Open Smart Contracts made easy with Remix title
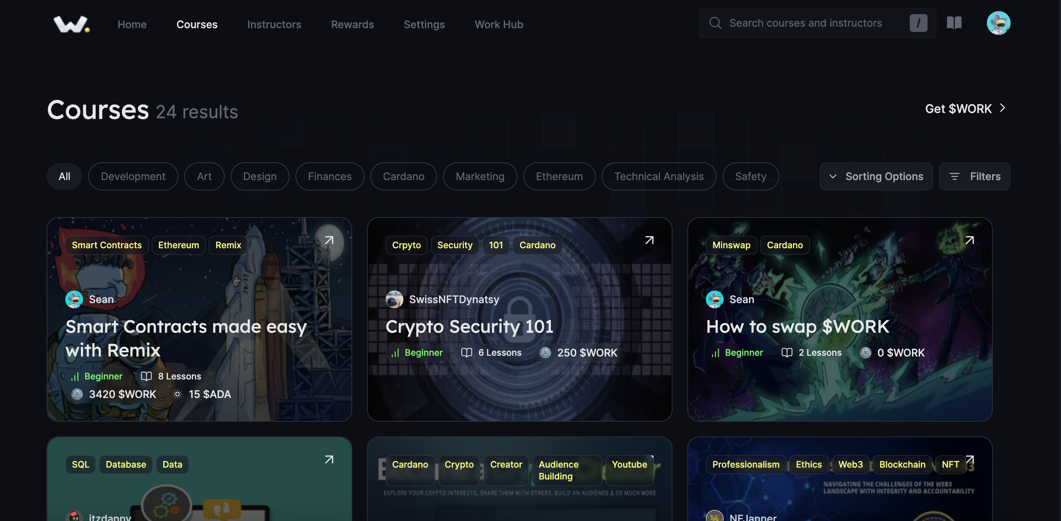The width and height of the screenshot is (1061, 521). point(186,338)
